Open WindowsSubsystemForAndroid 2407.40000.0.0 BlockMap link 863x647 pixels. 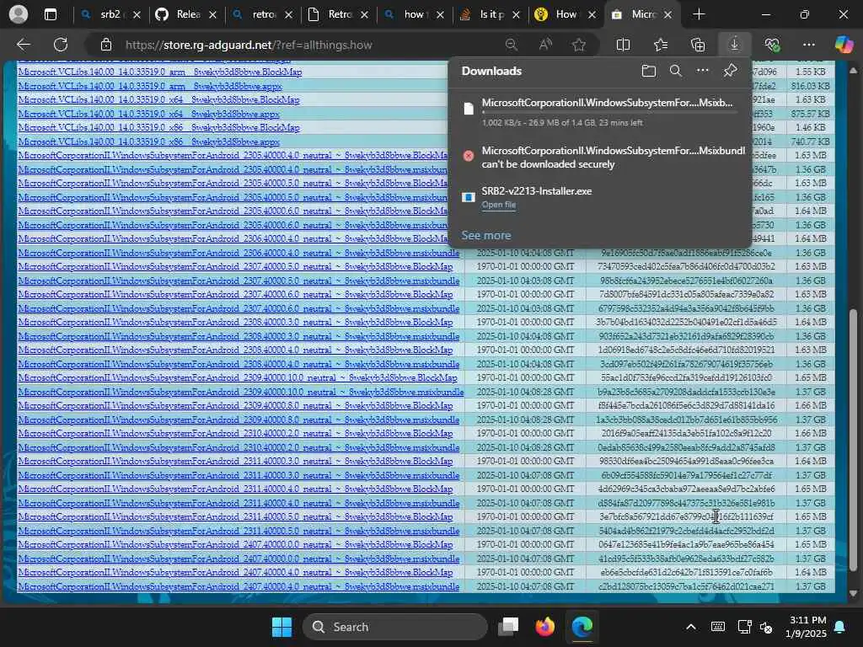click(x=235, y=545)
